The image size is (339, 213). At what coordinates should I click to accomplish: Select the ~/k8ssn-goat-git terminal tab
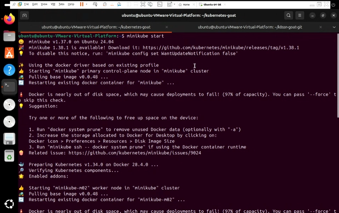coord(250,27)
